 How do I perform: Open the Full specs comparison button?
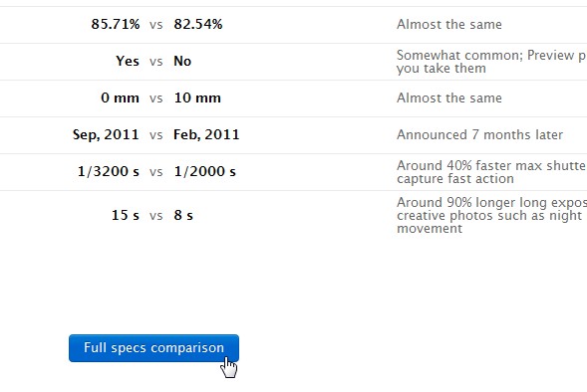[153, 348]
